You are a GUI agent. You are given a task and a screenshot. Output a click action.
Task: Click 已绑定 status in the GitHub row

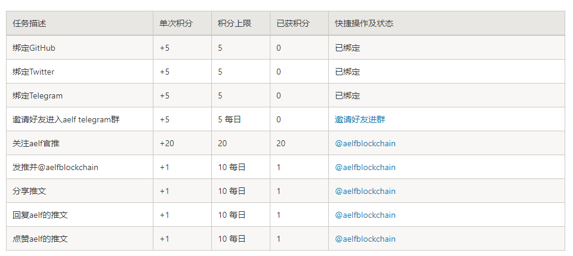(x=347, y=48)
